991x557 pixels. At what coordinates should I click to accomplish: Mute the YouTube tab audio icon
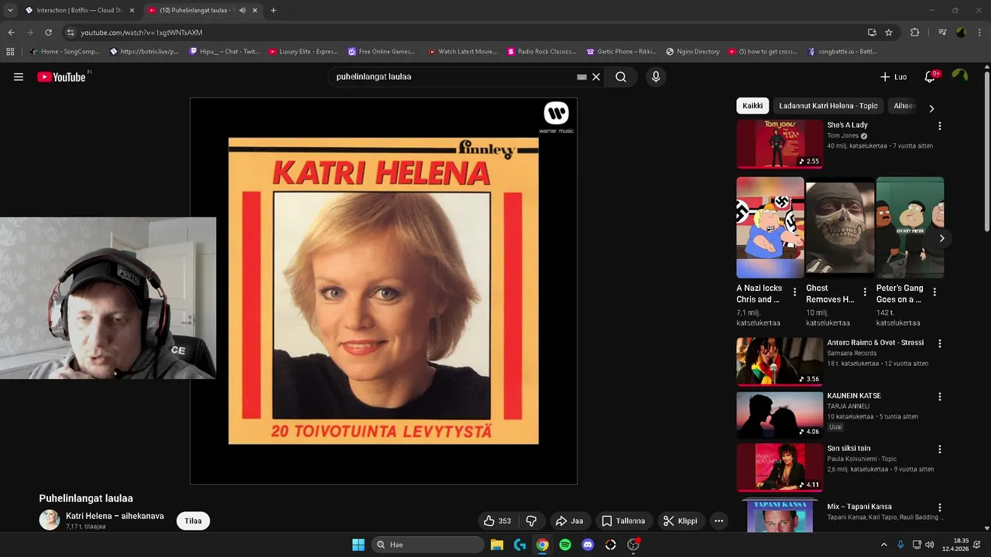[x=242, y=10]
